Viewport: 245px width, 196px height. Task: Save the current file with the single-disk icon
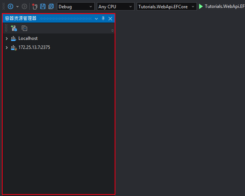[43, 6]
